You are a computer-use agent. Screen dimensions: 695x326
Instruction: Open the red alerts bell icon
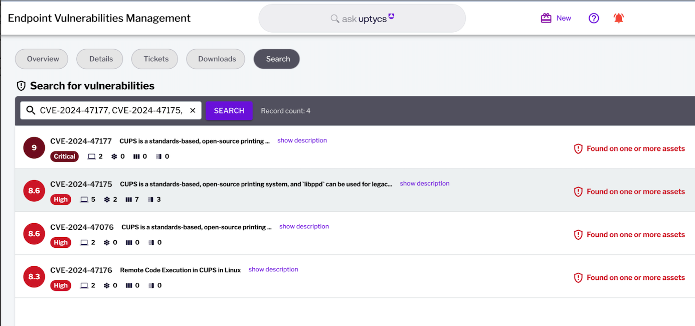click(619, 18)
